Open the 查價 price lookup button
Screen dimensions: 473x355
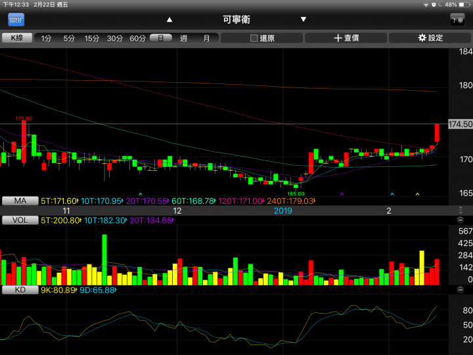click(346, 38)
